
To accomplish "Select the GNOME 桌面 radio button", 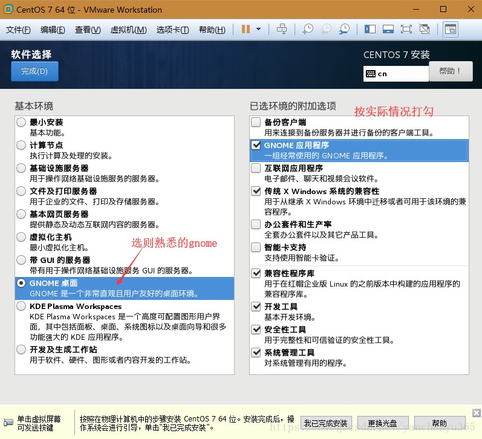I will point(21,283).
